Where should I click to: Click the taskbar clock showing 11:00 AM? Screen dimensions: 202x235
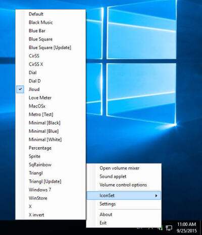click(x=187, y=224)
